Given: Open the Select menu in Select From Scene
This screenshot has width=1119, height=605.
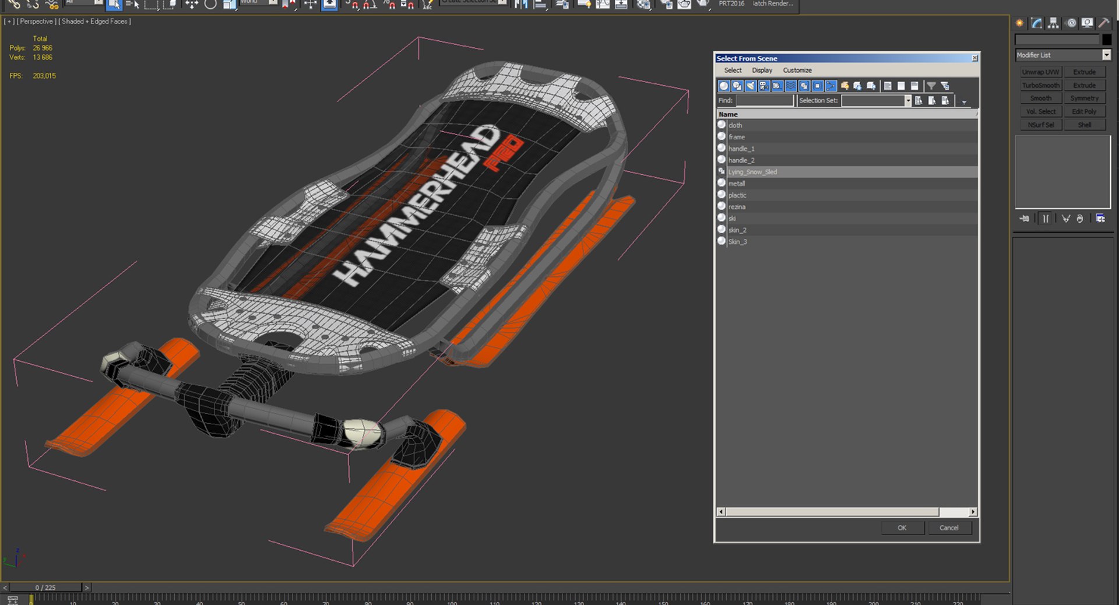Looking at the screenshot, I should [733, 70].
